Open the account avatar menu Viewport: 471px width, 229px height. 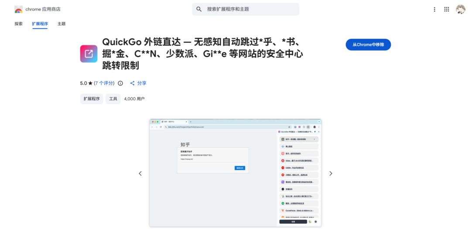coord(461,9)
